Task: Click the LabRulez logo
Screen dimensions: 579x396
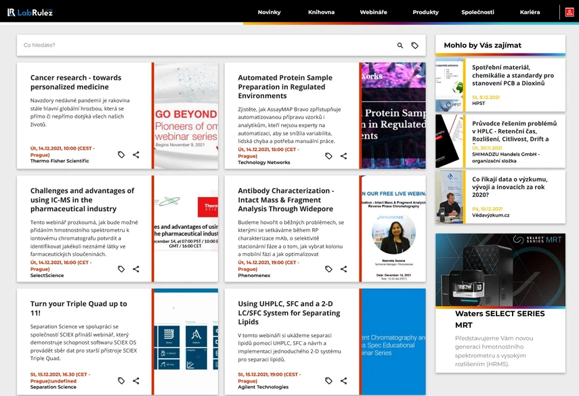Action: [x=30, y=12]
